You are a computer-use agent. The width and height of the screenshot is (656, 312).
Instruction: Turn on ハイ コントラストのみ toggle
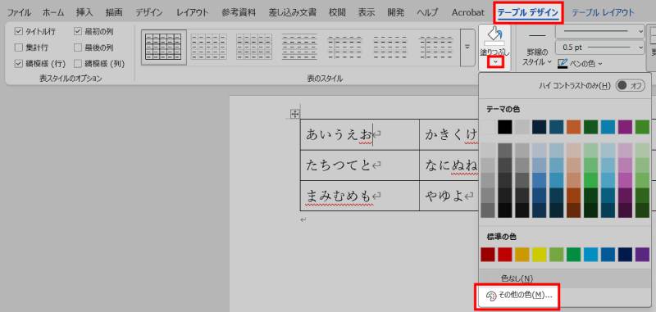tap(631, 85)
